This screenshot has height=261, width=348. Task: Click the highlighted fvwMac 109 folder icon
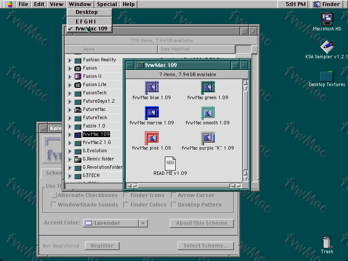coord(78,134)
